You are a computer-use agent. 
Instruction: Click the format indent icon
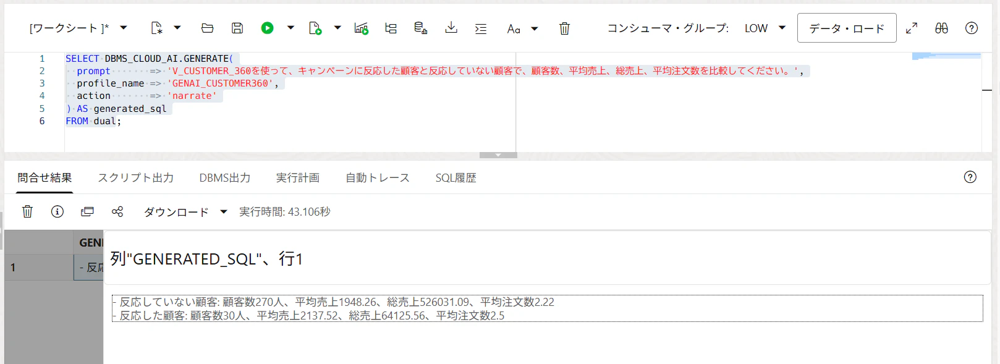tap(481, 28)
